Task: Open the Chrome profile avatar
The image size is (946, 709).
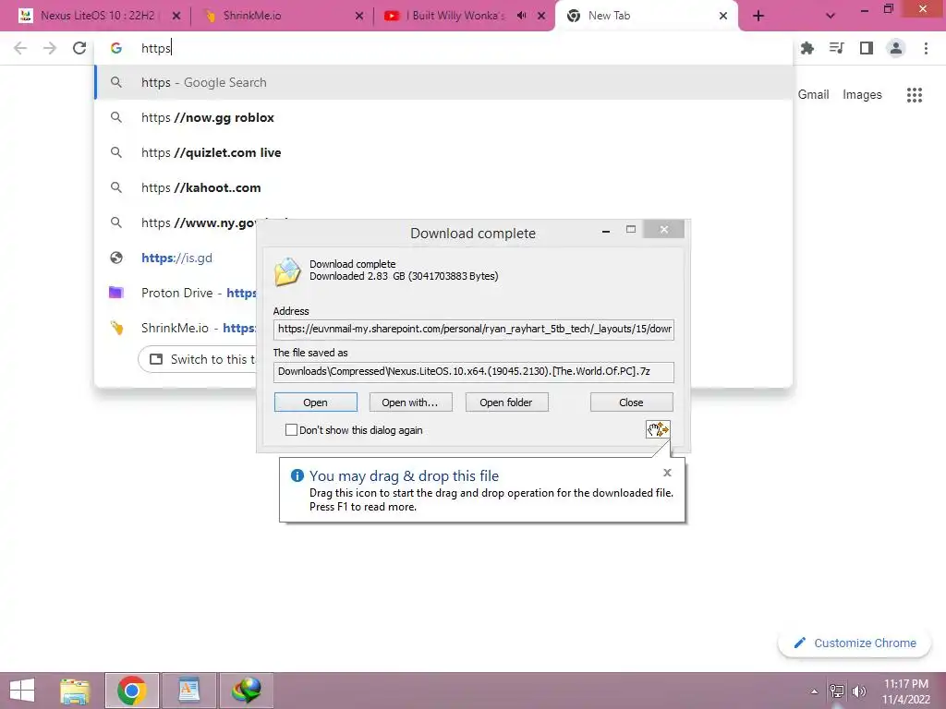Action: tap(896, 48)
